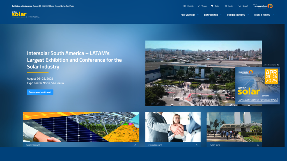Open The smarter E logo

(263, 6)
